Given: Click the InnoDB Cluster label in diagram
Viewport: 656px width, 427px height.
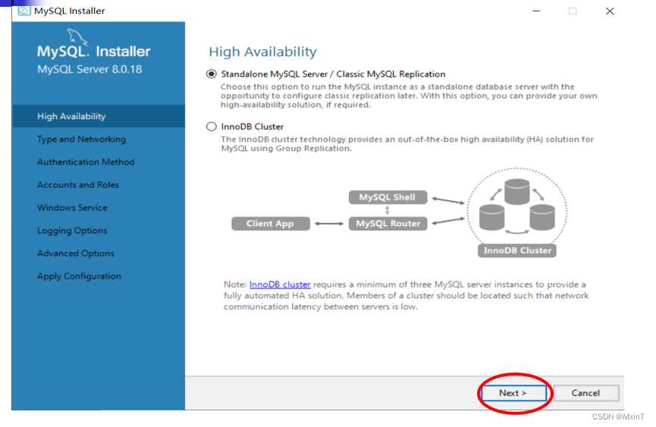Looking at the screenshot, I should pyautogui.click(x=517, y=251).
